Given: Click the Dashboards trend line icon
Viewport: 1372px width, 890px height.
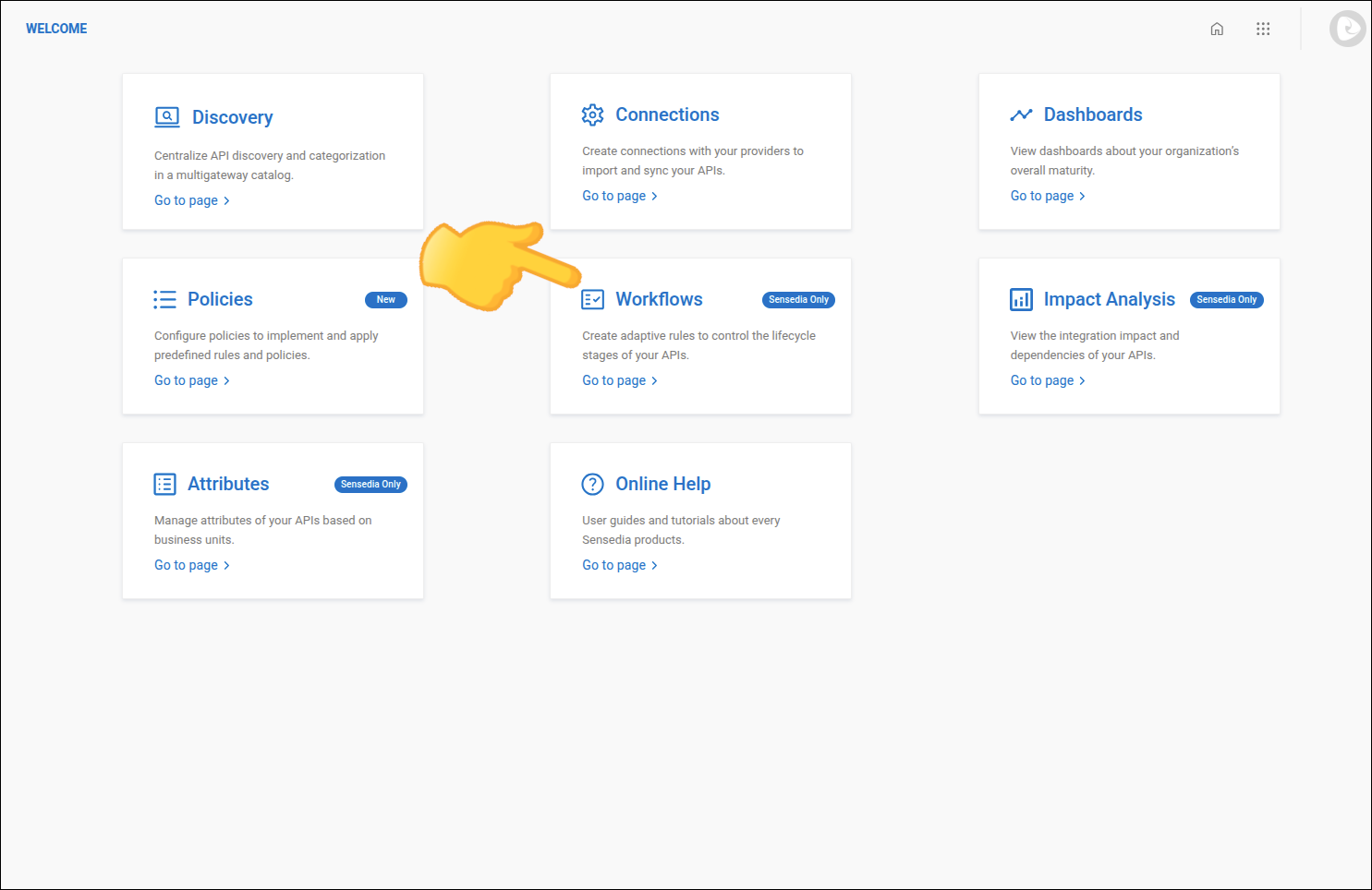Looking at the screenshot, I should pos(1021,114).
